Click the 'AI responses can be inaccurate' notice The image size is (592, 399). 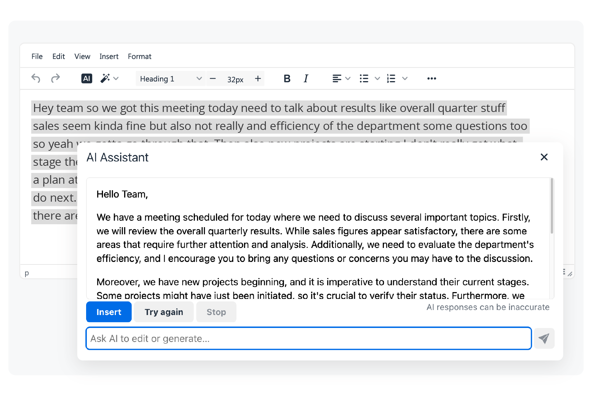[488, 307]
